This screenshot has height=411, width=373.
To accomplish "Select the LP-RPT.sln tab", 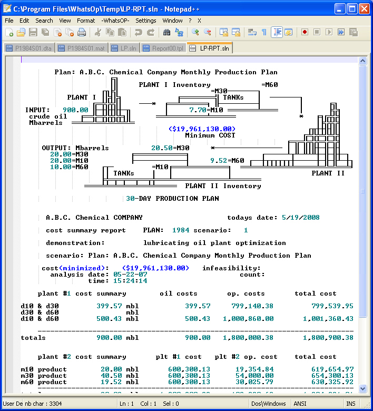I will [210, 48].
